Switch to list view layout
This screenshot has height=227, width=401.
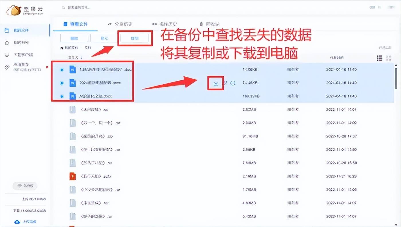(380, 58)
